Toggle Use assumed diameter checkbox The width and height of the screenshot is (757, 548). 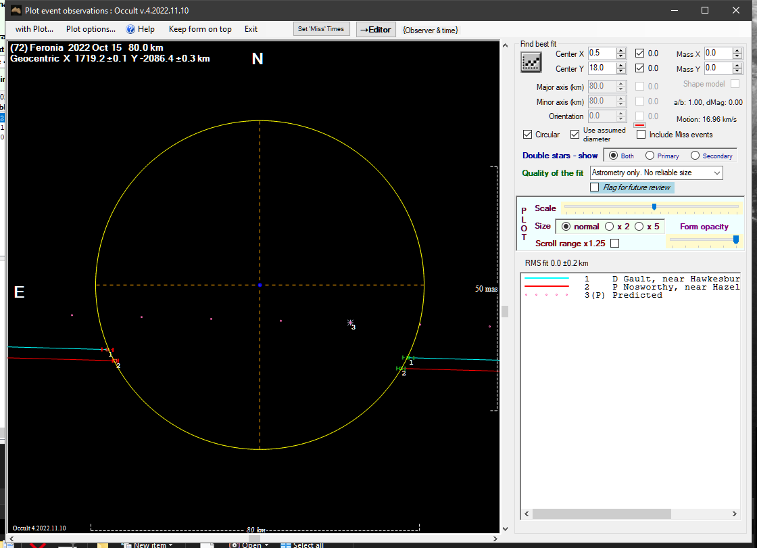click(x=575, y=135)
